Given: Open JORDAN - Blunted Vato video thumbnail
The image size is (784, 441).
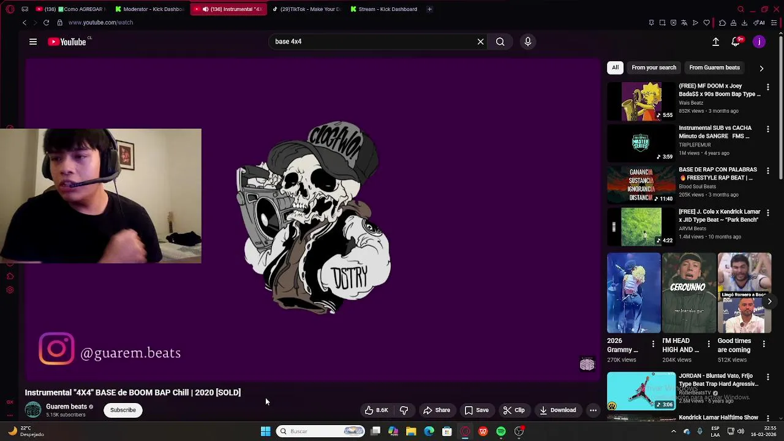Looking at the screenshot, I should [641, 391].
